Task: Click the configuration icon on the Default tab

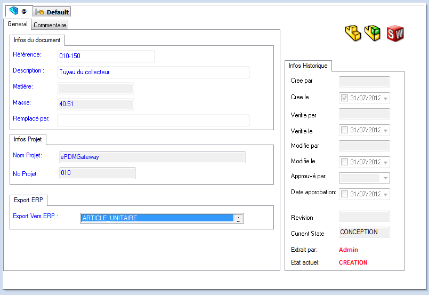Action: [41, 12]
